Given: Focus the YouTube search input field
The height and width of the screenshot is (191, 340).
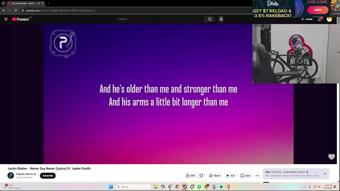Looking at the screenshot, I should [x=160, y=19].
